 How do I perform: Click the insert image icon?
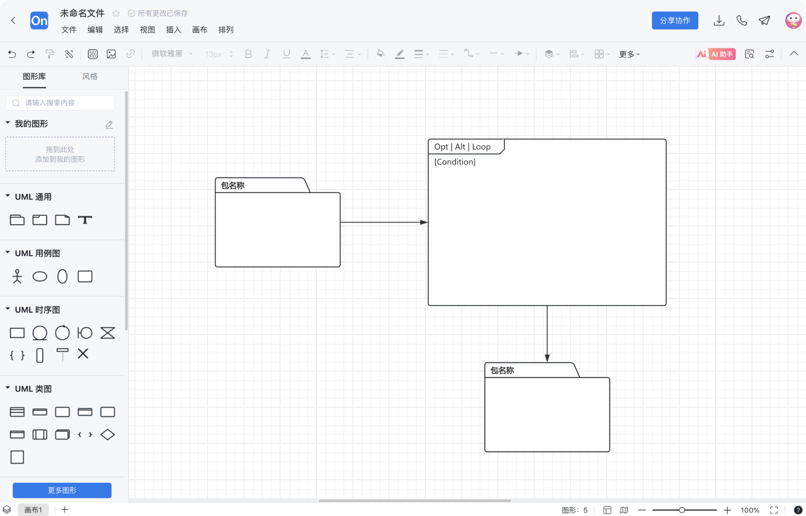pos(111,54)
